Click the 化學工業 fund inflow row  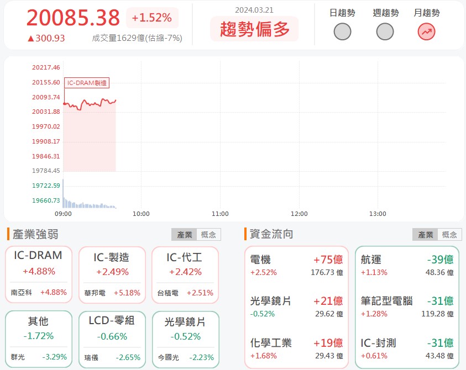[296, 348]
